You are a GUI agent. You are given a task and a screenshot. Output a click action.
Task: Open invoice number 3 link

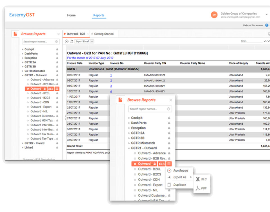(x=111, y=86)
